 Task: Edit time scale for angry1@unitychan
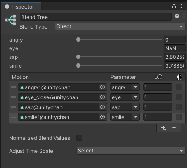157,87
